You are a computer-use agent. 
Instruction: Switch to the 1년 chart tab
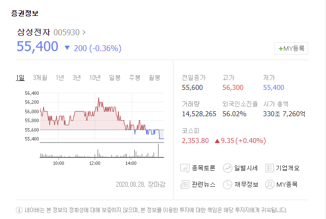point(60,77)
